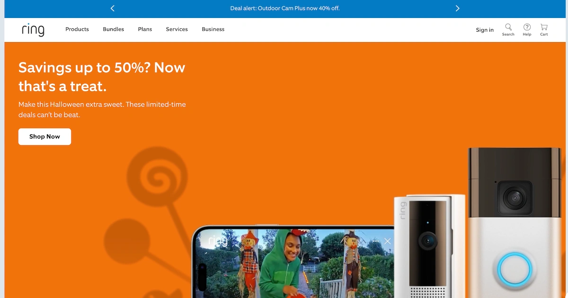Show previous deal alert banner
The width and height of the screenshot is (568, 298).
point(112,8)
